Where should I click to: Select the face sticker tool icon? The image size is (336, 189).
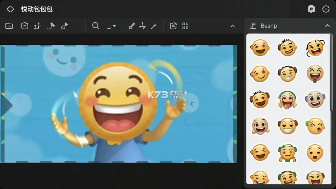click(25, 26)
